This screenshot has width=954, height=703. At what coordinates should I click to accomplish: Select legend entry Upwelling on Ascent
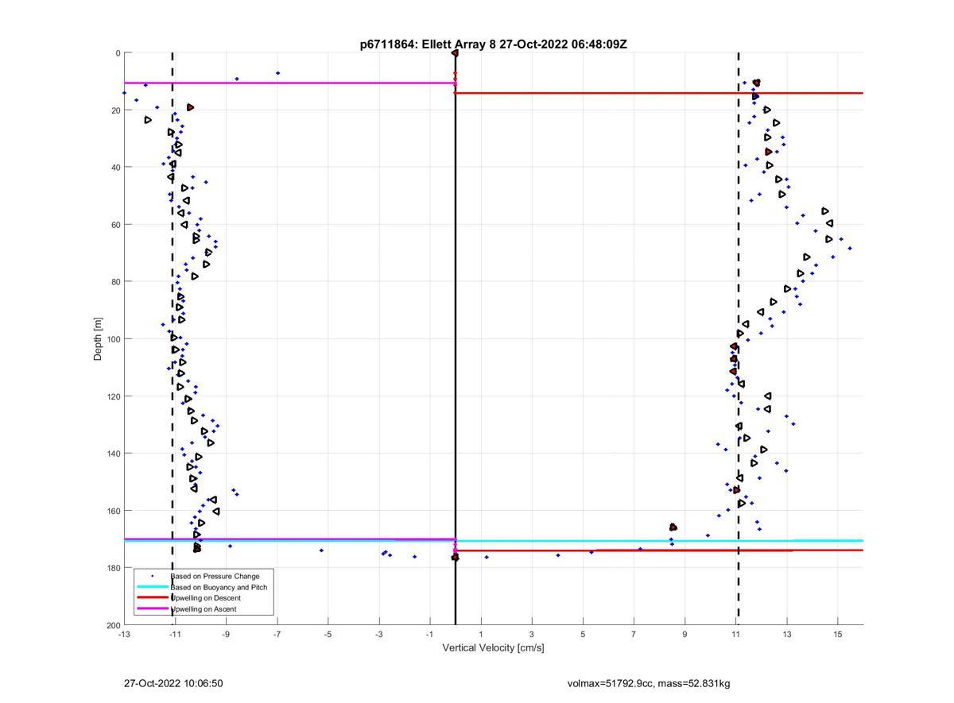[204, 609]
